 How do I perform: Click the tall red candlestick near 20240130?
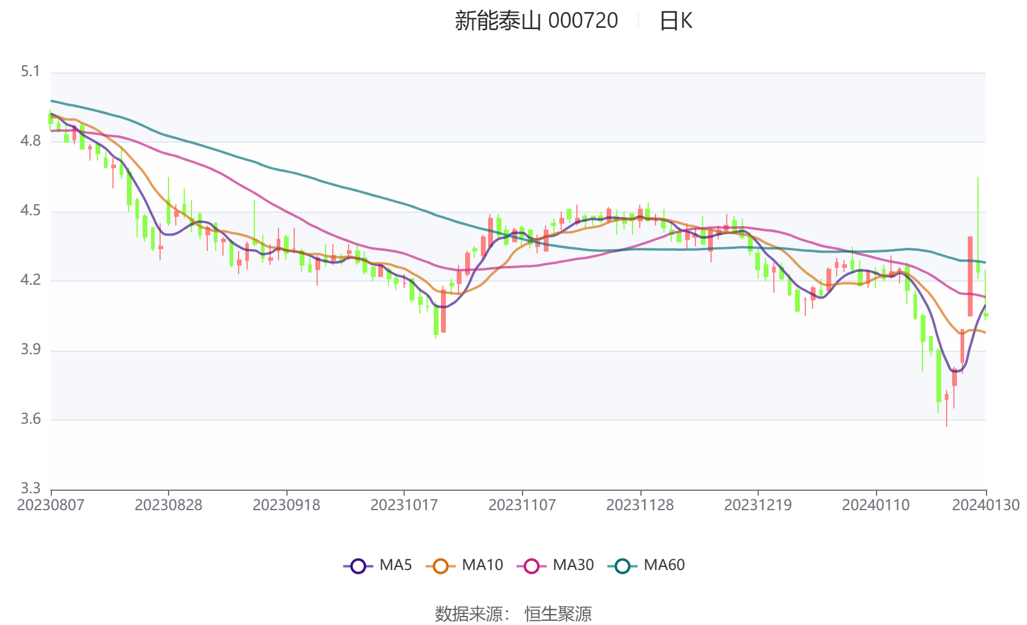tap(970, 276)
